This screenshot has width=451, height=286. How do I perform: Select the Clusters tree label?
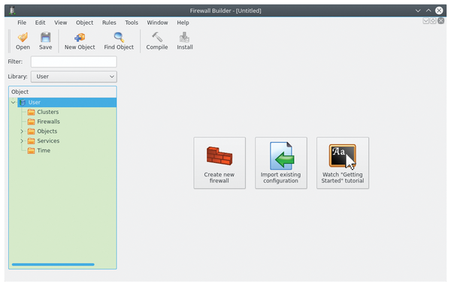[48, 112]
